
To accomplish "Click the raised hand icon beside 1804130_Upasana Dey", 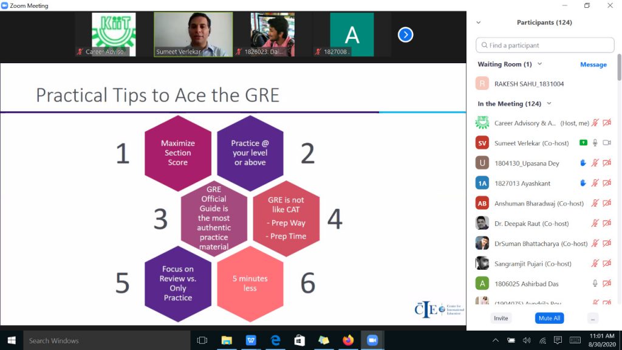I will [x=583, y=163].
